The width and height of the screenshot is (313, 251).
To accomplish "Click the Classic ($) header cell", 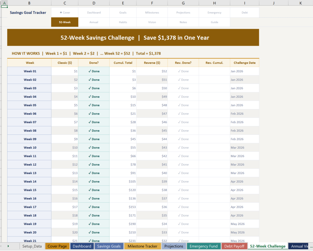I will coord(65,63).
